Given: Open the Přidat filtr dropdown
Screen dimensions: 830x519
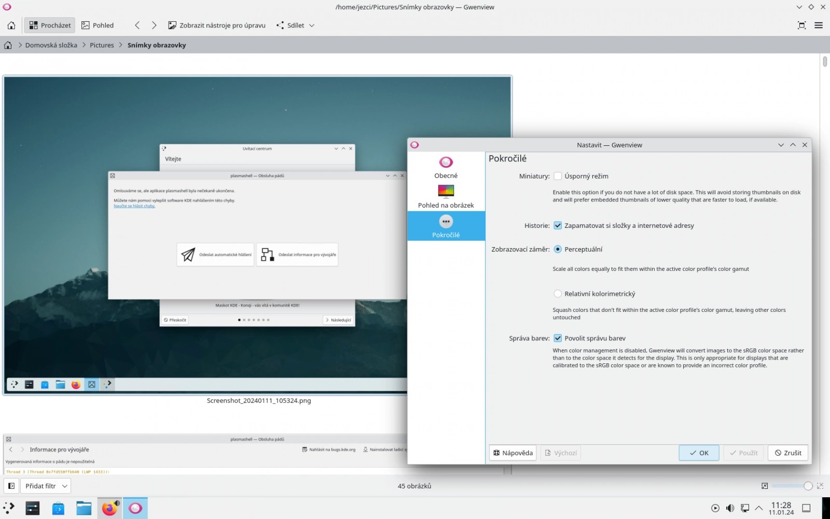Looking at the screenshot, I should [46, 486].
